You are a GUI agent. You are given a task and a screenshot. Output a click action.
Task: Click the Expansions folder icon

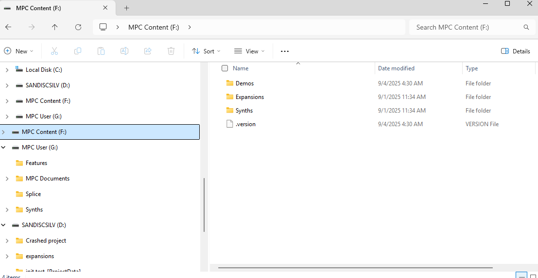[x=230, y=97]
